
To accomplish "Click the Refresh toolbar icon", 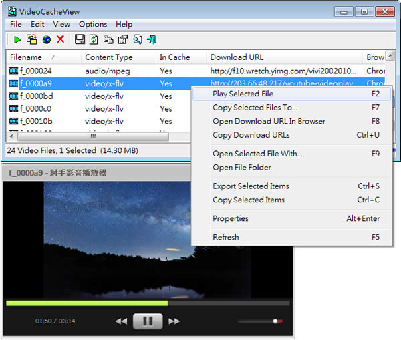I will click(94, 40).
